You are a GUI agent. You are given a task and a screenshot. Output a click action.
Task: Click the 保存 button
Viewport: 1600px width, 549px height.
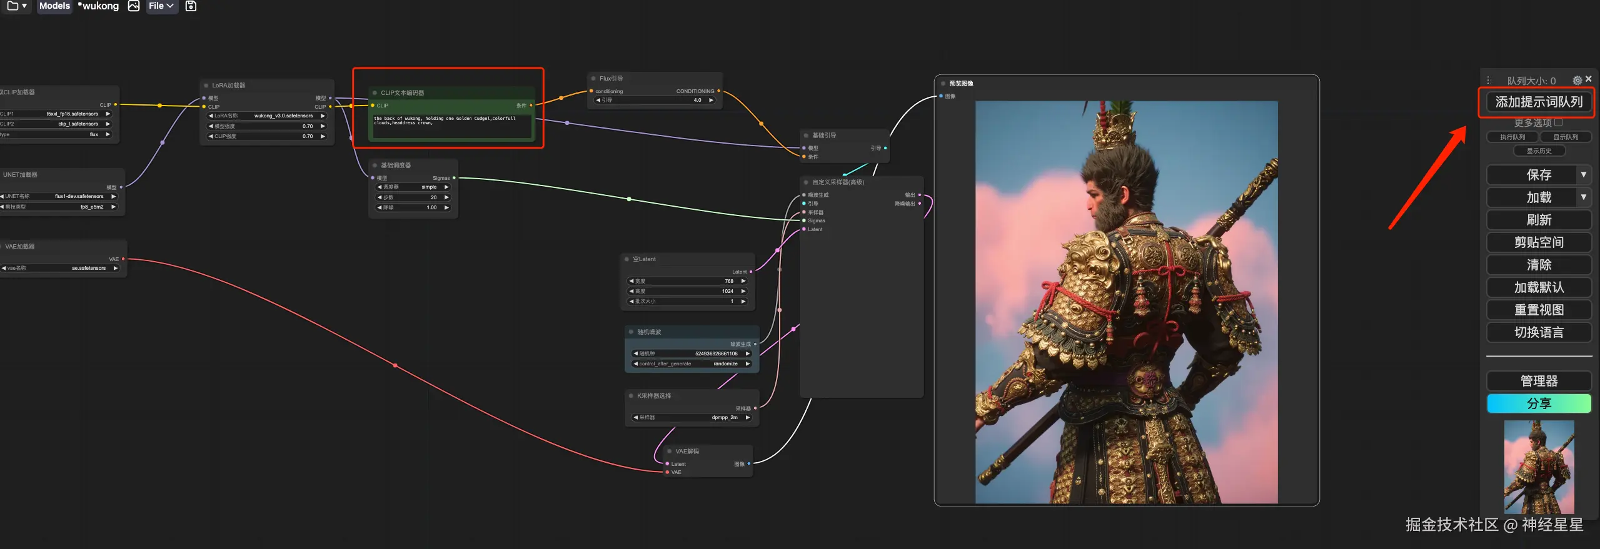[1532, 175]
